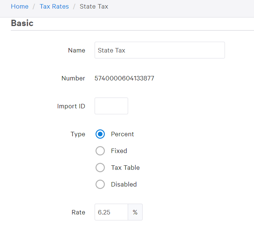The height and width of the screenshot is (226, 254).
Task: Click the State Tax breadcrumb text
Action: (x=94, y=7)
